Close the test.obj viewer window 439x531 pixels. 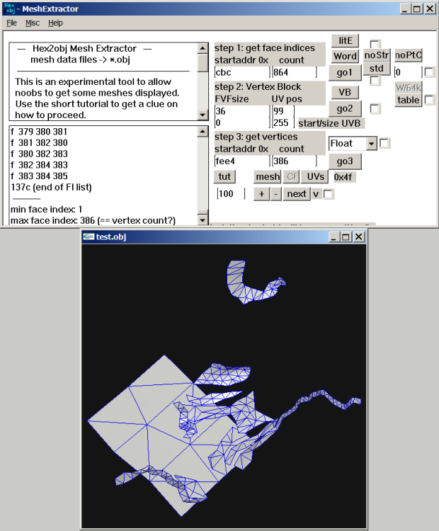pyautogui.click(x=359, y=236)
